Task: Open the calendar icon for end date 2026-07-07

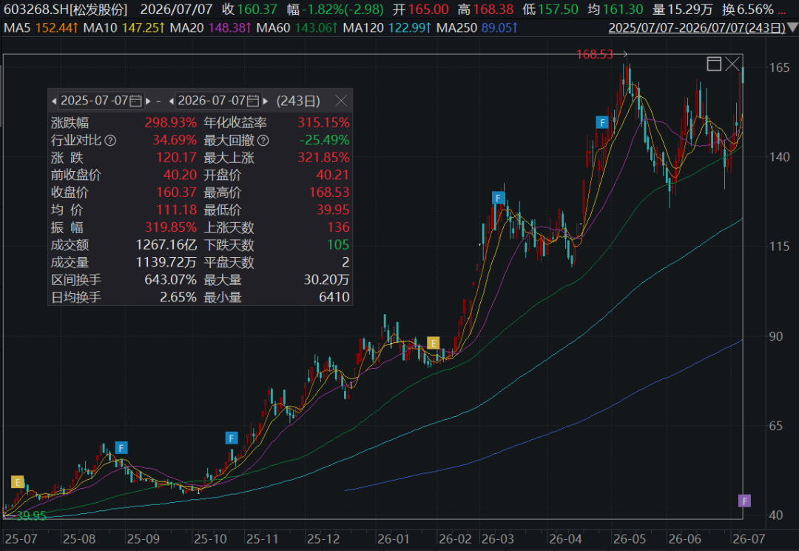Action: click(x=253, y=101)
